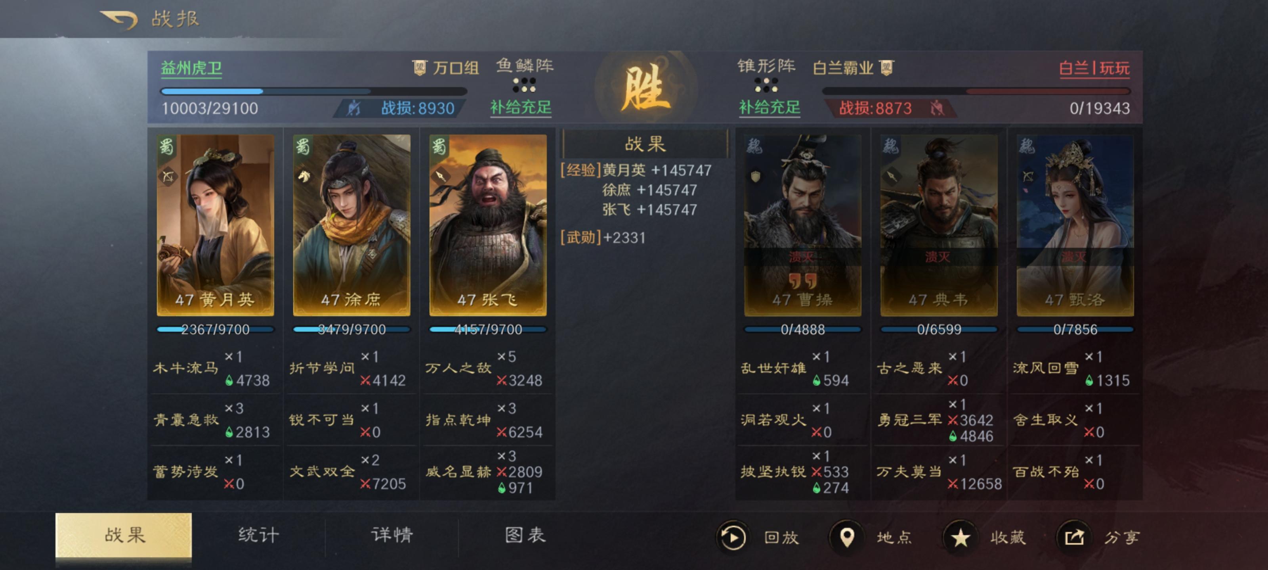Open the 图表 tab
Image resolution: width=1268 pixels, height=570 pixels.
(x=525, y=535)
